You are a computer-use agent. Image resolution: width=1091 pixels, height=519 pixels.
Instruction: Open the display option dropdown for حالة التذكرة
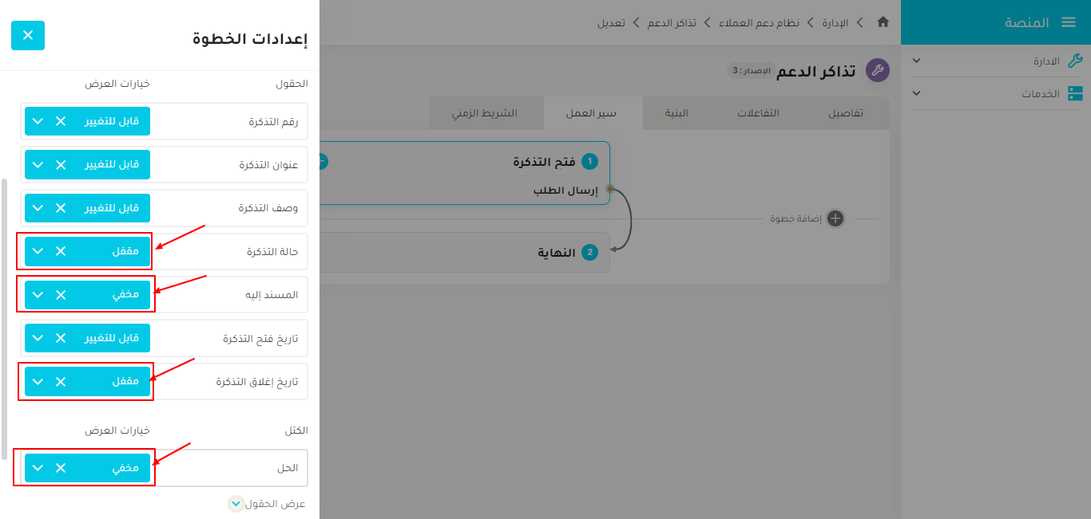point(37,251)
